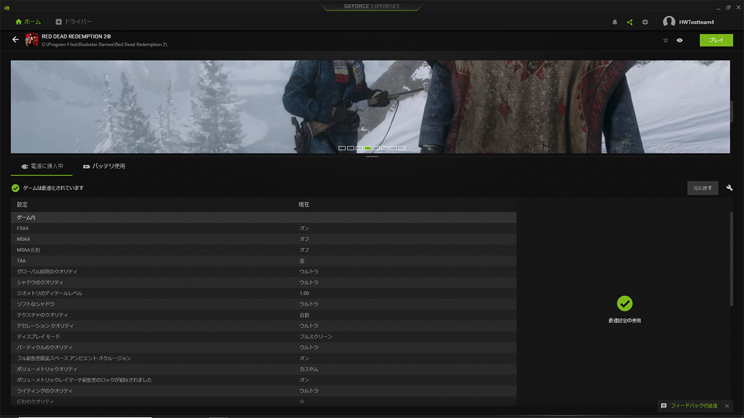Select ジオメトリのディテールレベル row
The height and width of the screenshot is (418, 744).
coord(263,293)
